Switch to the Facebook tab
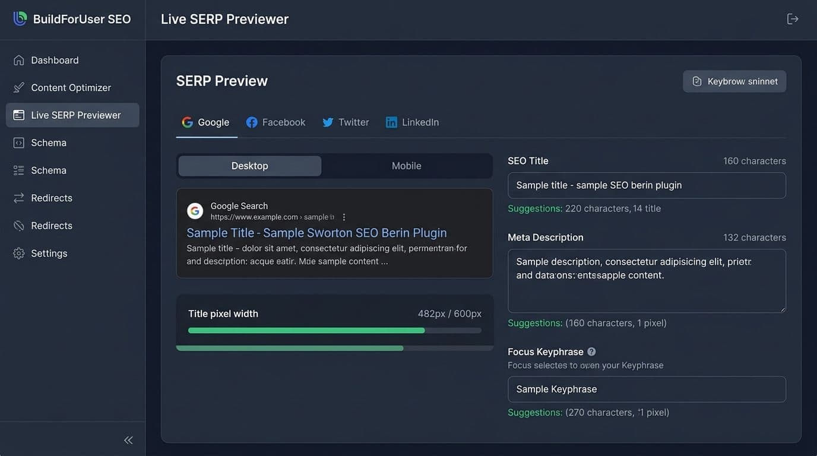Screen dimensions: 817x456 tap(276, 122)
